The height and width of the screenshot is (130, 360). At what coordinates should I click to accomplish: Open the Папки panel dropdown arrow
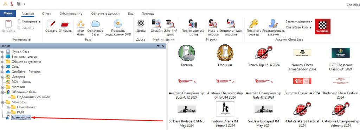pyautogui.click(x=158, y=46)
